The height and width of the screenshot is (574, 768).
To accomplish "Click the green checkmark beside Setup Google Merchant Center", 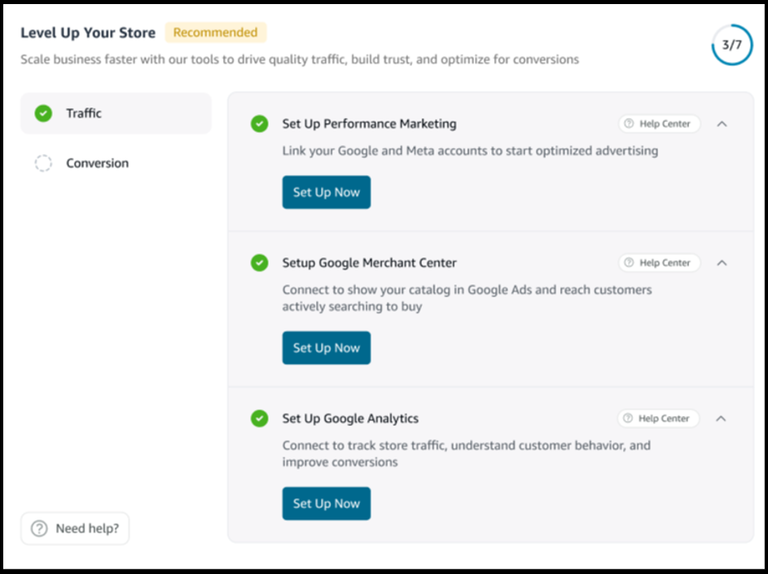I will pos(259,263).
